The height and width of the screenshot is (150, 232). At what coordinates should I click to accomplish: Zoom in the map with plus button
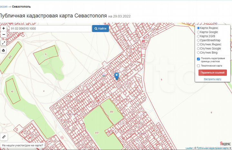point(4,28)
